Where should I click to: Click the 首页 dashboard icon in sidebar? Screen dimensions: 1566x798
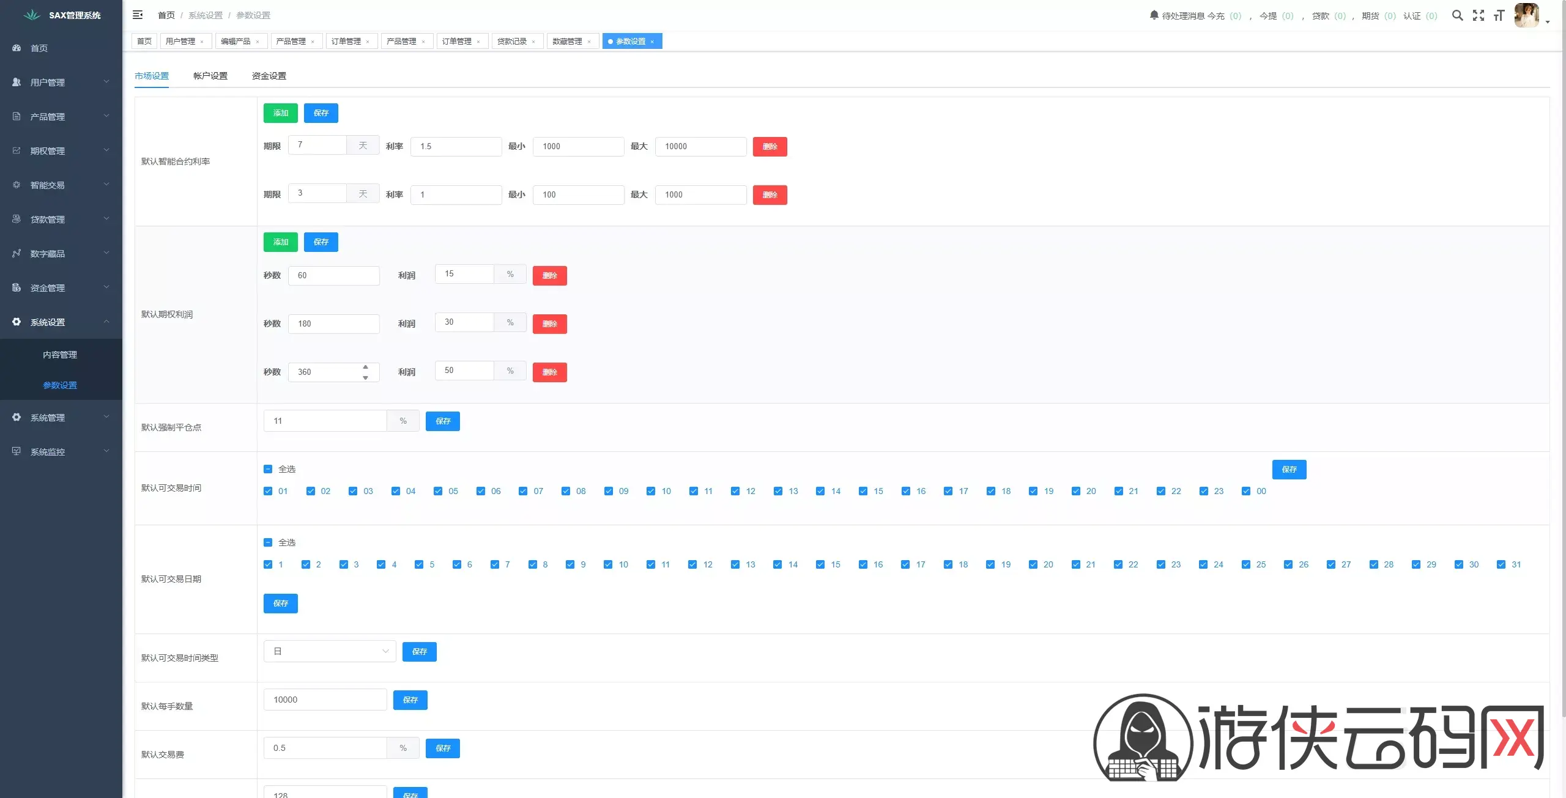click(17, 48)
